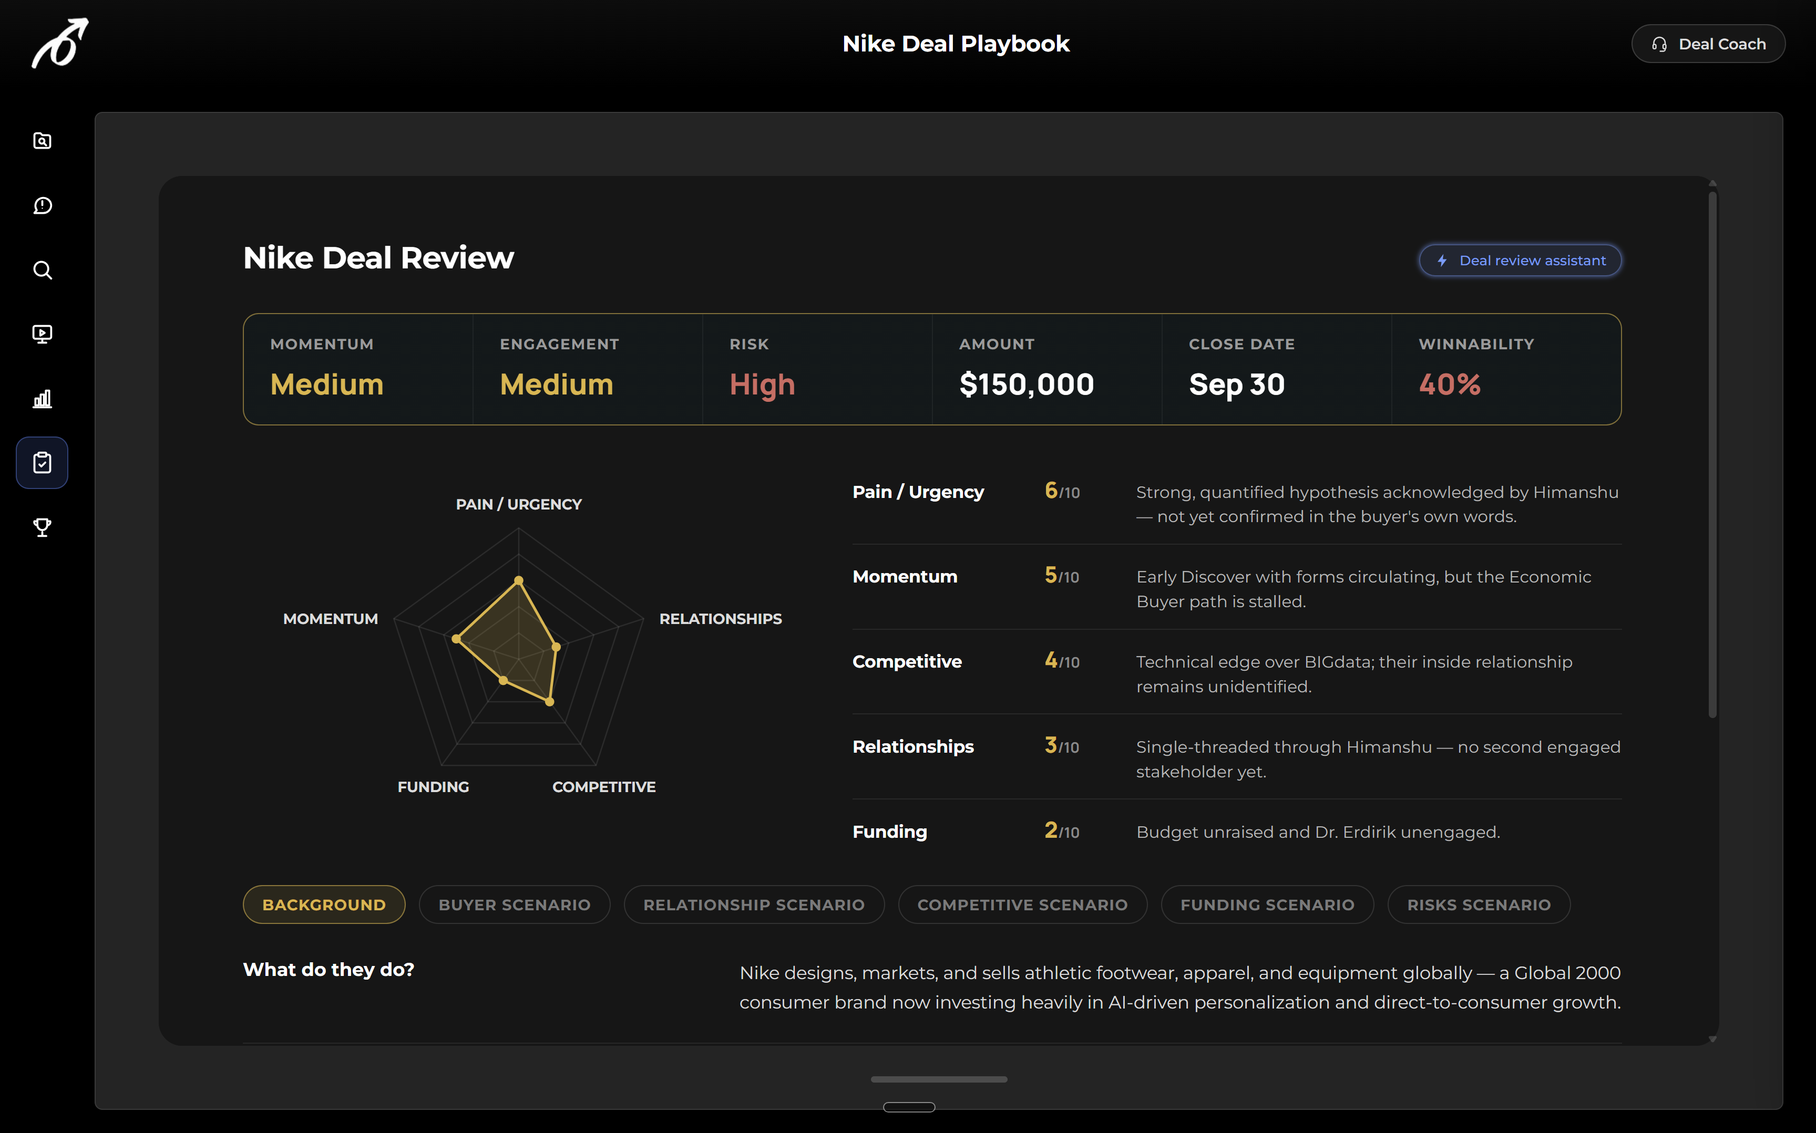The image size is (1816, 1133).
Task: Click the '$150,000' amount
Action: pos(1027,384)
